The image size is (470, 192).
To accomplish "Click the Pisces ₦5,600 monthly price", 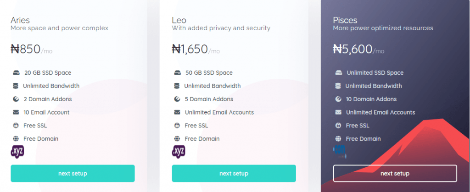I will click(359, 49).
